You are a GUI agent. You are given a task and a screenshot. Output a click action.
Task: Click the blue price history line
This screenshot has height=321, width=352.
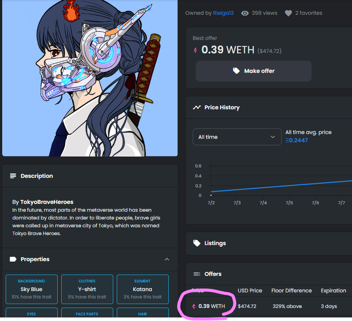pyautogui.click(x=282, y=186)
